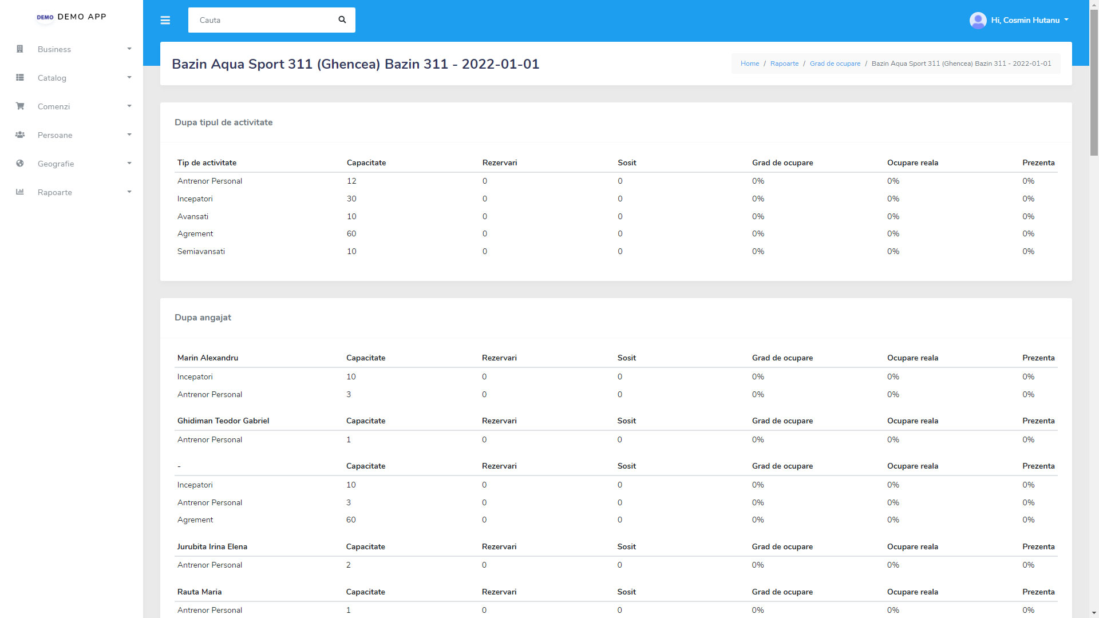
Task: Click the search magnifier icon
Action: coord(342,20)
